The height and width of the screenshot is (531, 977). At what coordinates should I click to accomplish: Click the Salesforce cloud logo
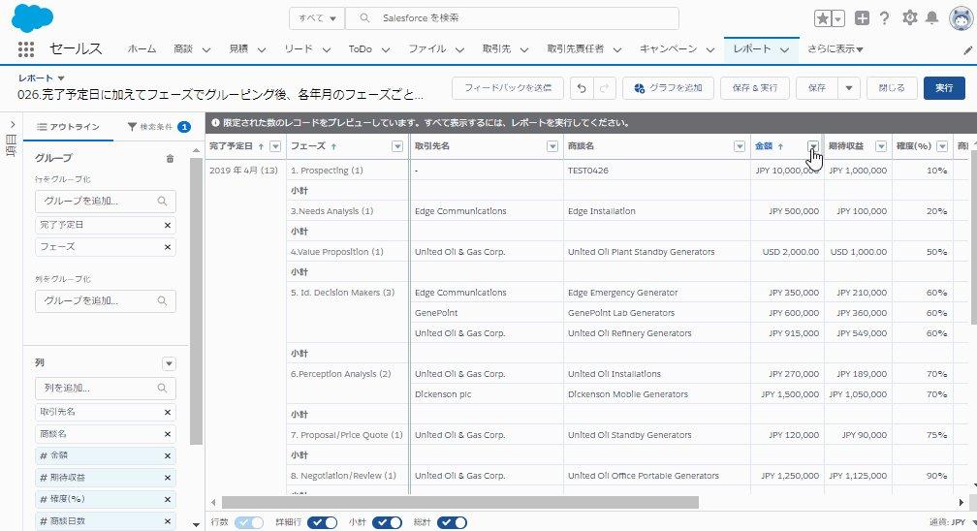(x=32, y=18)
